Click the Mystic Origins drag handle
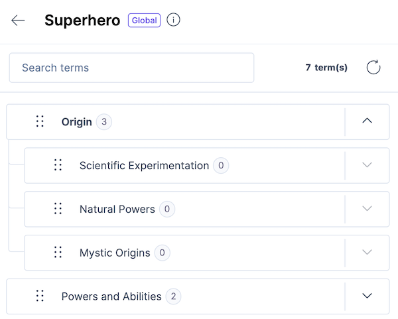Viewport: 398px width, 319px height. coord(58,253)
